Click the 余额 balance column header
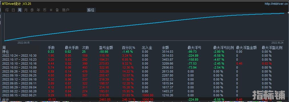Viewport: 289px width, 102px height. 165,48
